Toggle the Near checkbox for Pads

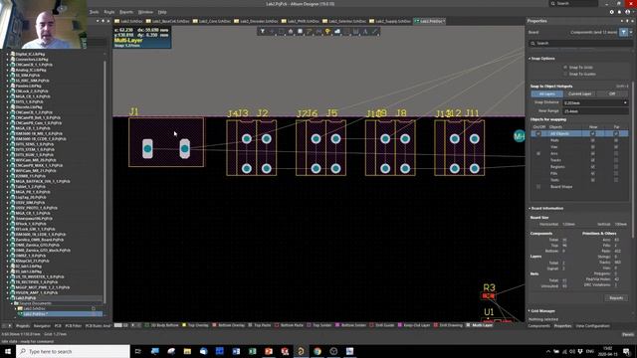pyautogui.click(x=593, y=140)
